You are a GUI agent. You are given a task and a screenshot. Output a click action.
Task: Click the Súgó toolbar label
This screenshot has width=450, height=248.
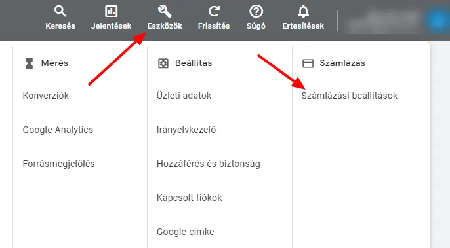256,26
